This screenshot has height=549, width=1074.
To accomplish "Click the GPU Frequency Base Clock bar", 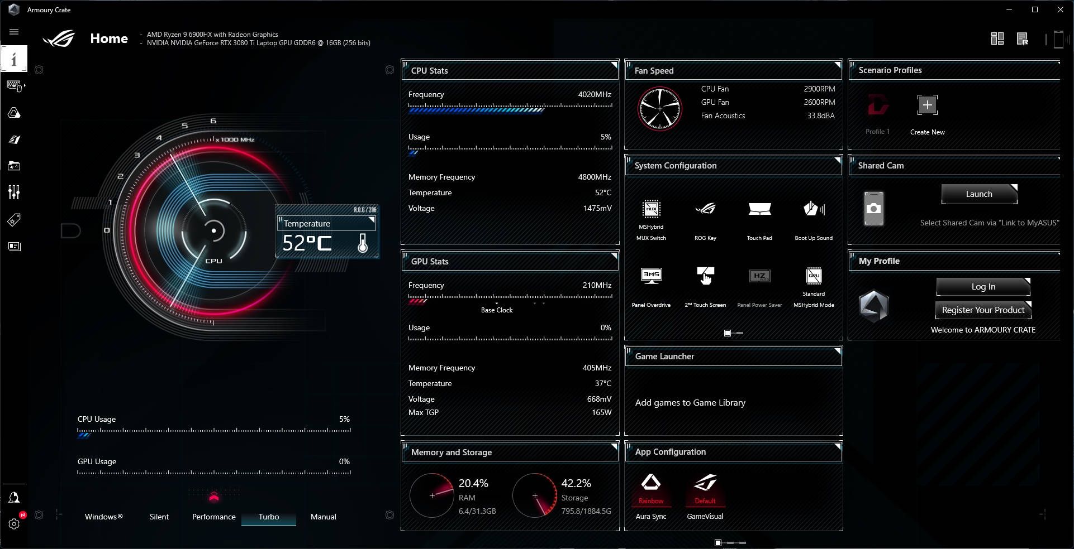I will coord(510,299).
